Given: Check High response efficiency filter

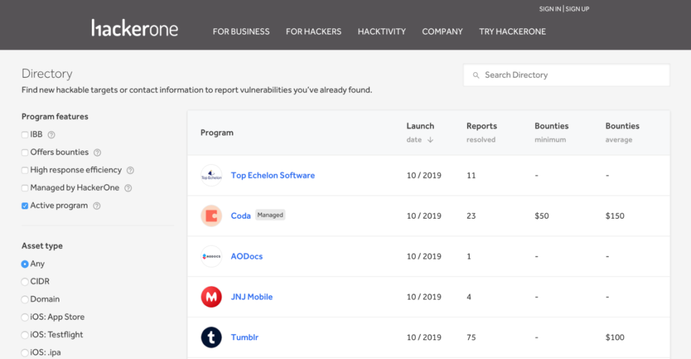Looking at the screenshot, I should point(25,170).
